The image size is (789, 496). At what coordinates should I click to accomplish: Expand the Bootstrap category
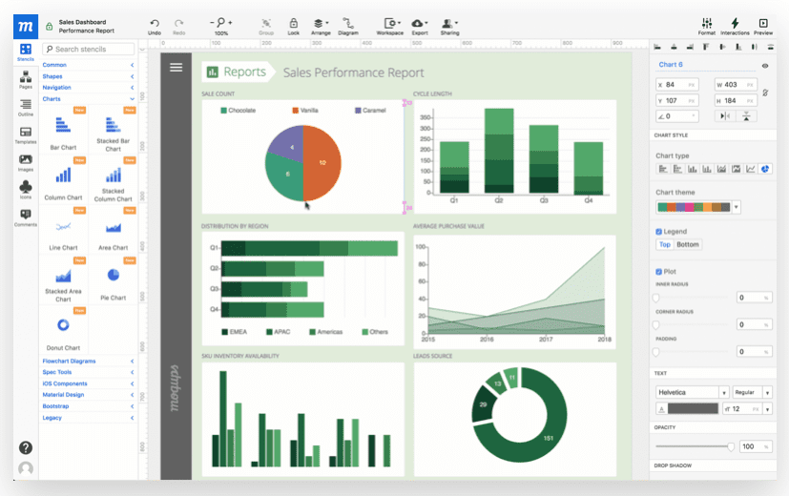click(x=88, y=406)
